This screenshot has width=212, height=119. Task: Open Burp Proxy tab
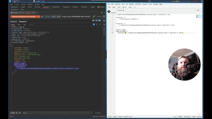[30, 7]
